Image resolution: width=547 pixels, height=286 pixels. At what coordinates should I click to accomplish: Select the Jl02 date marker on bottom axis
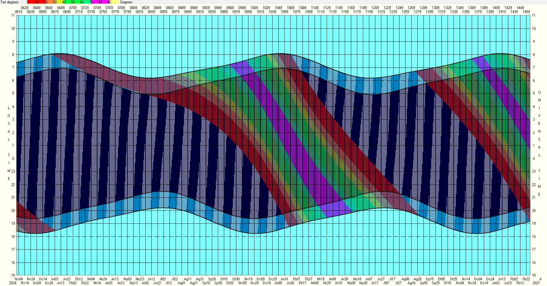coord(163,279)
